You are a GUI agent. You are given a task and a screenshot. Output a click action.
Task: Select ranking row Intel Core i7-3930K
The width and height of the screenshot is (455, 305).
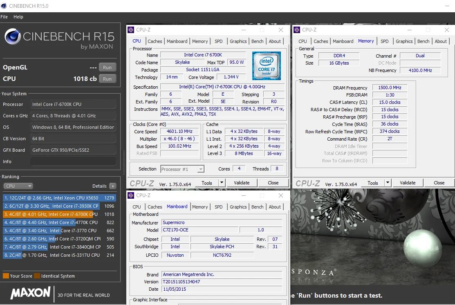coord(60,206)
